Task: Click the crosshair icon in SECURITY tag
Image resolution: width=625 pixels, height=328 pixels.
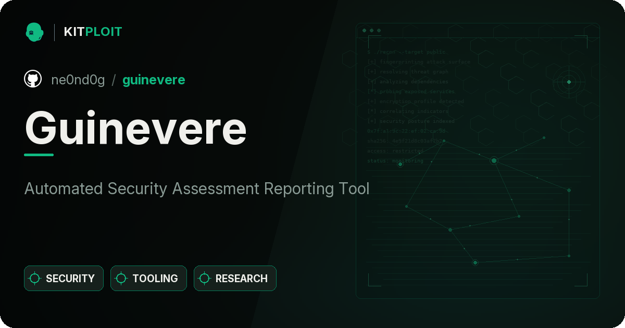Action: pyautogui.click(x=35, y=279)
